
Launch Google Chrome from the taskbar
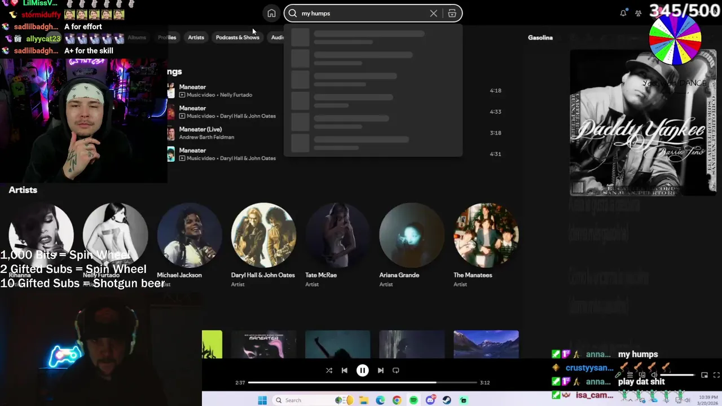pyautogui.click(x=397, y=400)
